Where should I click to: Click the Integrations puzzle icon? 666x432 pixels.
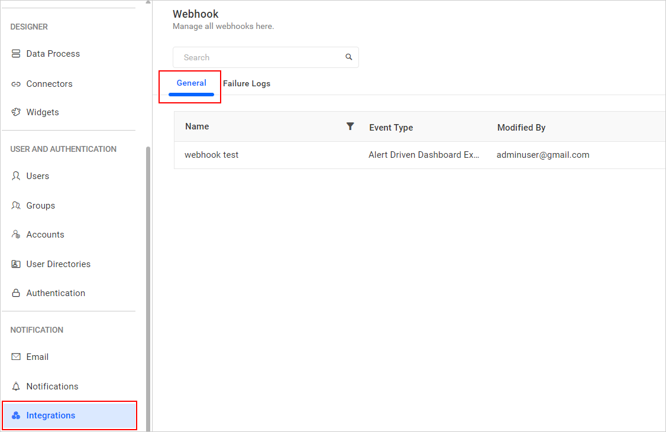[x=15, y=415]
